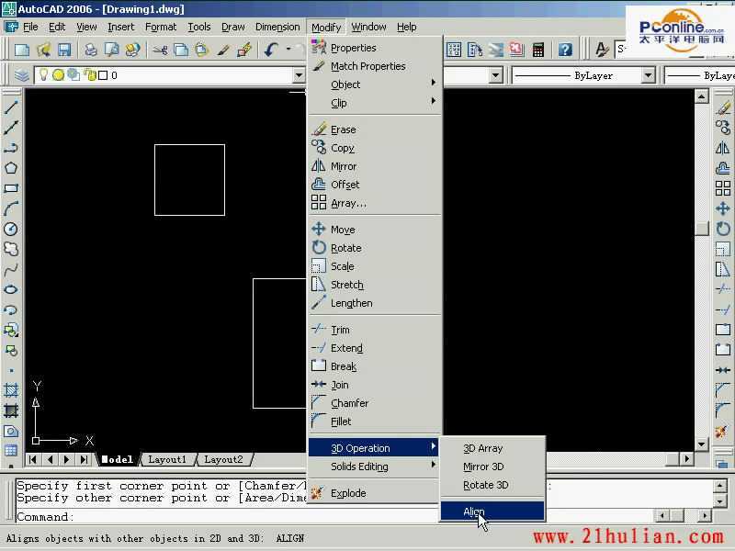Image resolution: width=735 pixels, height=551 pixels.
Task: Select Fillet from Modify menu
Action: tap(375, 422)
